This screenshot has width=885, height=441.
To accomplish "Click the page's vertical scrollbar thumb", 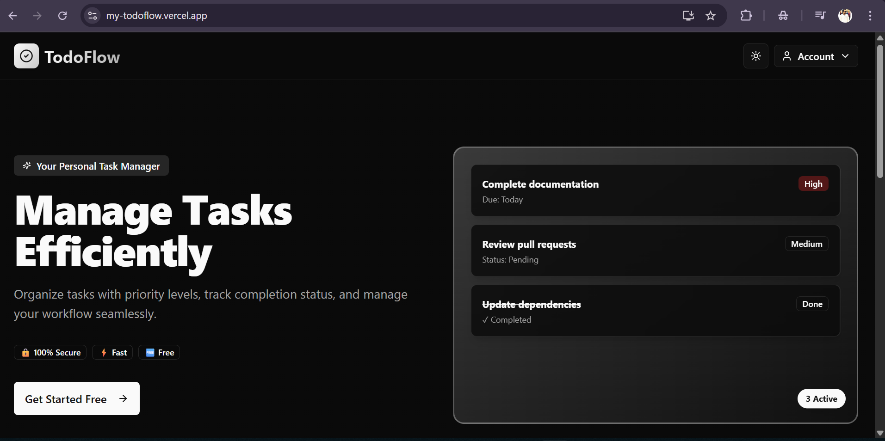I will tap(880, 111).
